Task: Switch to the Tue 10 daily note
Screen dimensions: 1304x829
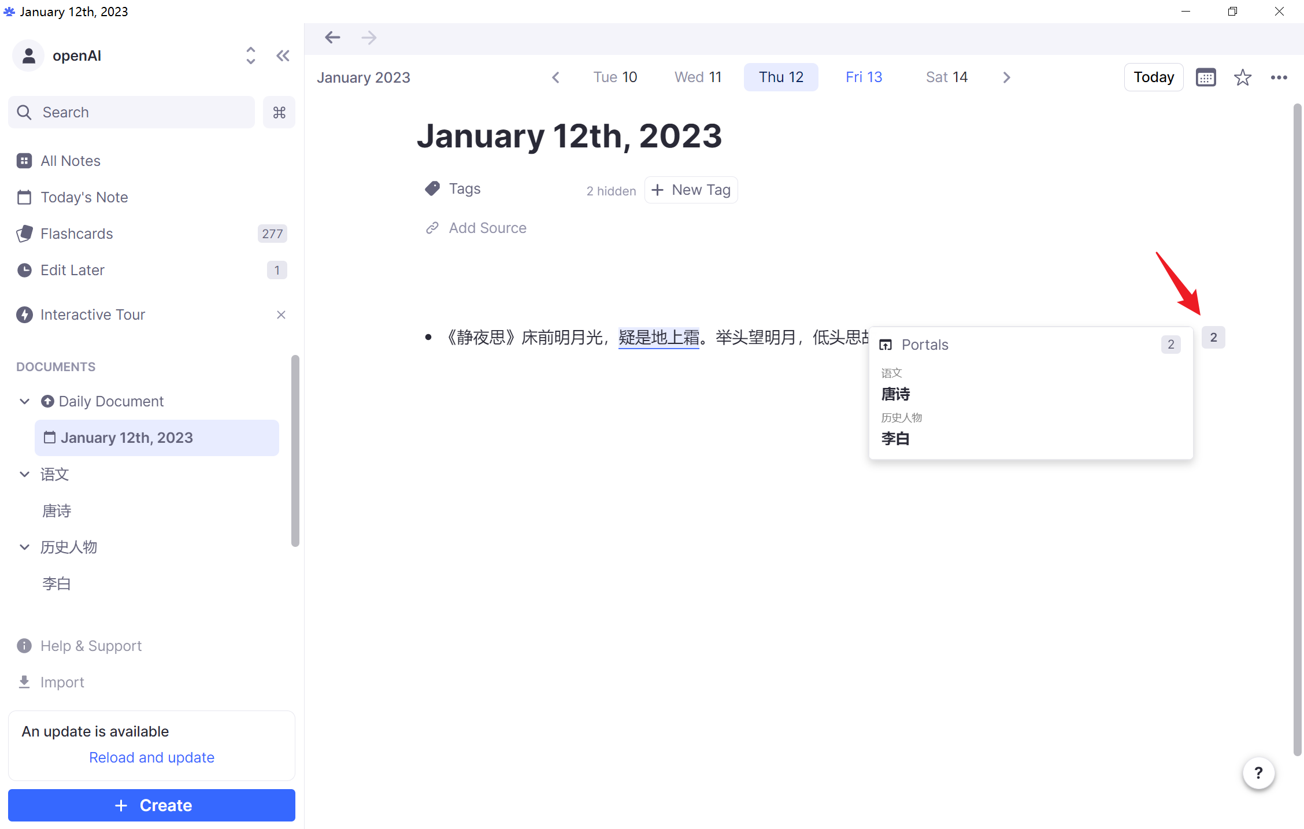Action: 614,76
